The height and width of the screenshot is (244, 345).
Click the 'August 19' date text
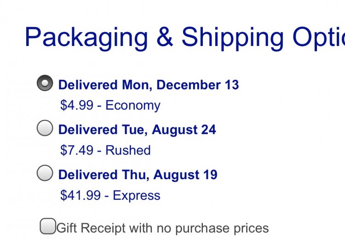click(x=185, y=175)
